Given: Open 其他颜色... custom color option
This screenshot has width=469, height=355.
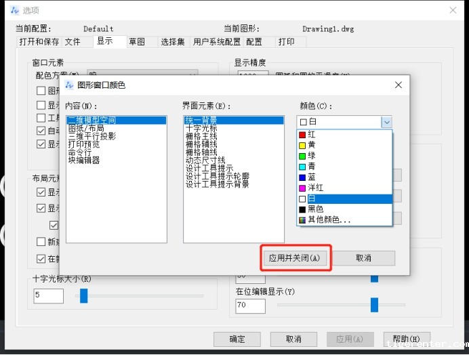Looking at the screenshot, I should 329,220.
